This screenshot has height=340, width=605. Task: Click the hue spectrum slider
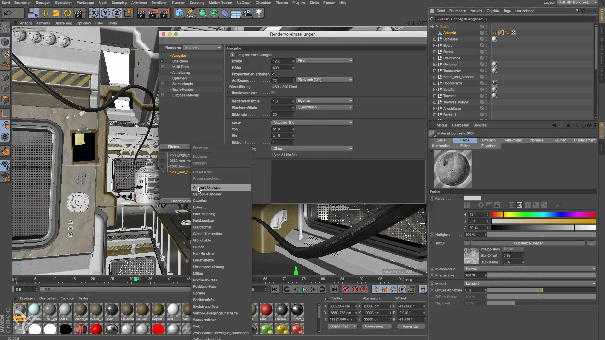click(543, 215)
